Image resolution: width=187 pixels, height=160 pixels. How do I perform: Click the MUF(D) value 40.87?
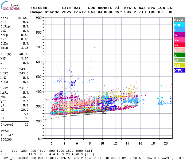coord(24,54)
